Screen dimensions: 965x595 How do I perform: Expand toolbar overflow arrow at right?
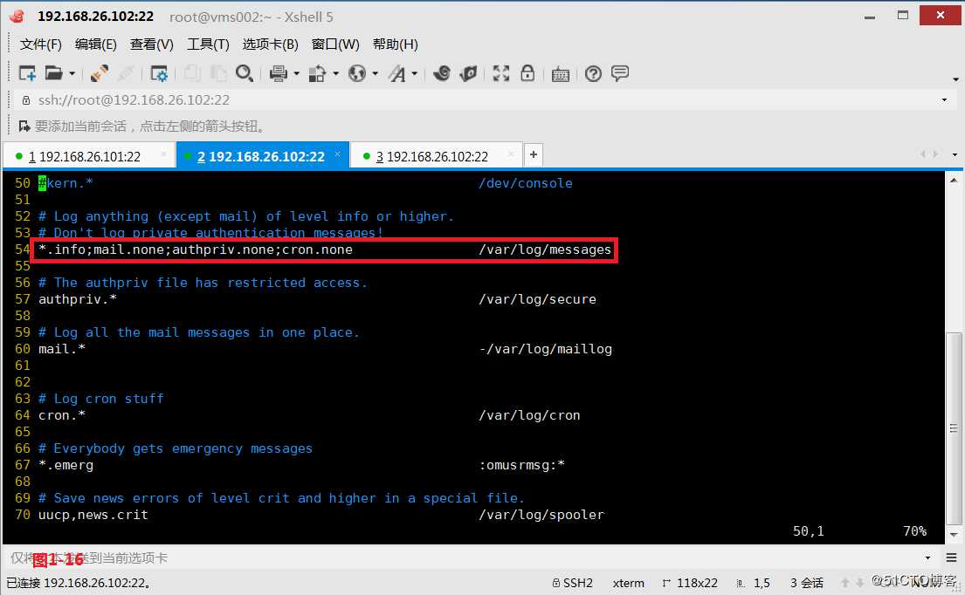955,79
